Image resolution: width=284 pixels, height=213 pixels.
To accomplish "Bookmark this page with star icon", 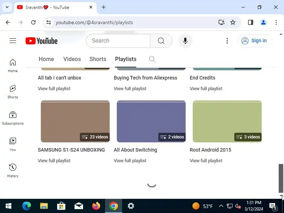I will click(x=233, y=22).
